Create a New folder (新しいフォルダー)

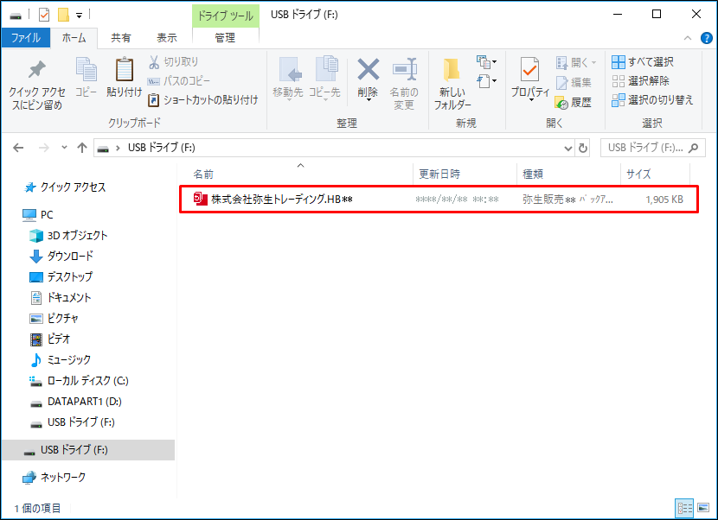tap(452, 84)
